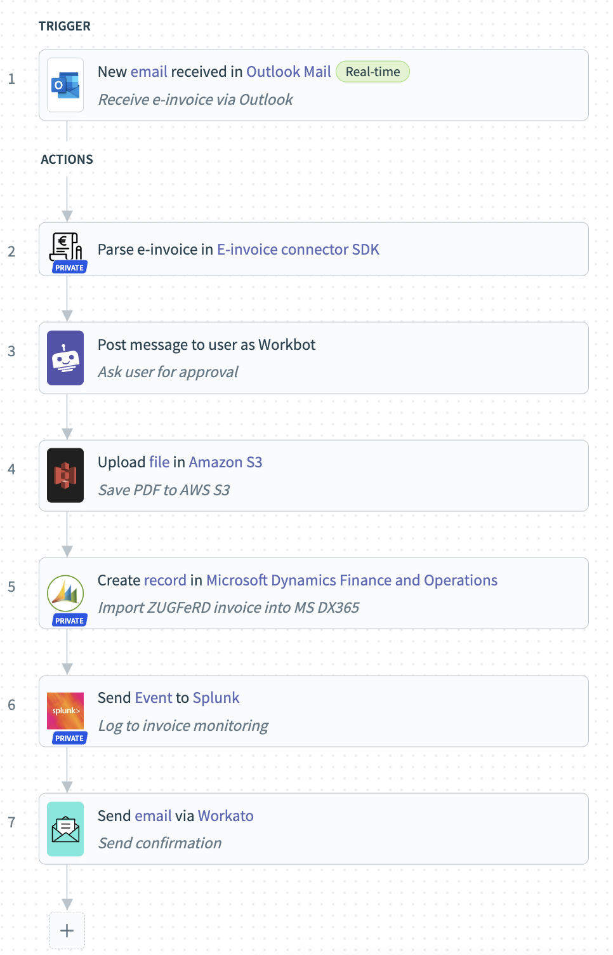The height and width of the screenshot is (955, 613).
Task: Select the E-invoice connector SDK icon
Action: [x=65, y=248]
